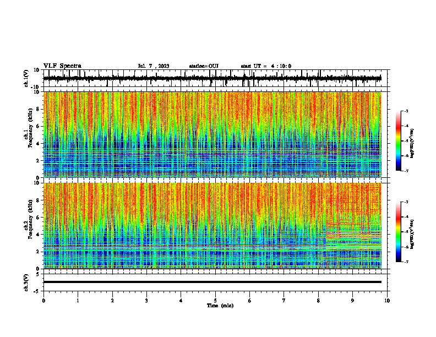Click the "ch.1(V)" axis label
The image size is (436, 337).
tap(26, 78)
